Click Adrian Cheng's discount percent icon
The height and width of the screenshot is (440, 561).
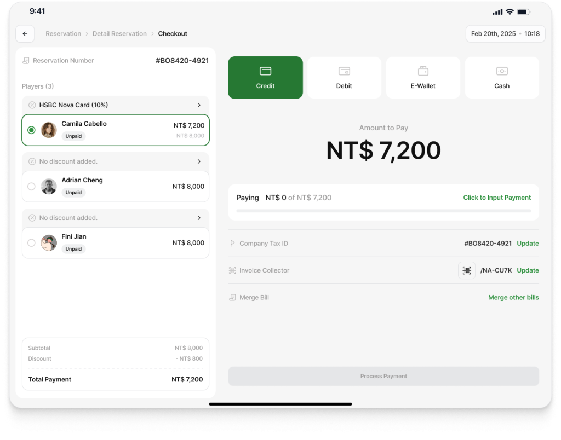tap(32, 161)
